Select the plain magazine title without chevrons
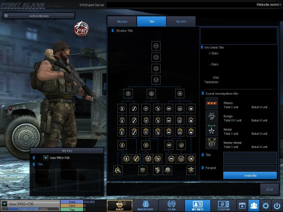Screen dimensions: 283x212 169,108
